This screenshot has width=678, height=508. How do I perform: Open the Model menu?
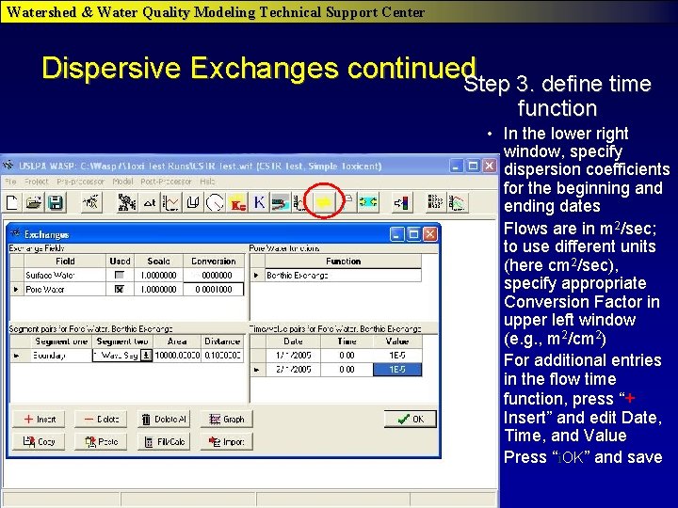click(x=122, y=182)
